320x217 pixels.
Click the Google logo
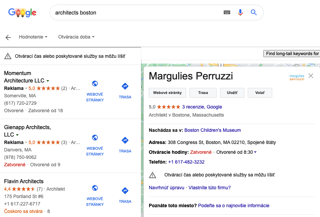[22, 13]
